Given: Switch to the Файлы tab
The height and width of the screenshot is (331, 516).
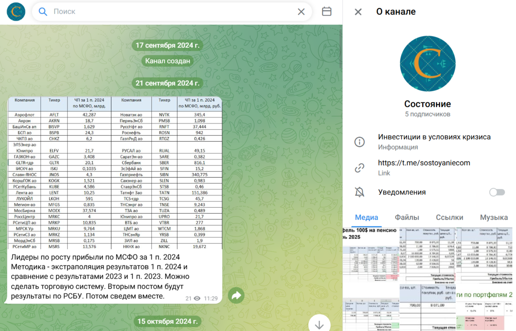Looking at the screenshot, I should pyautogui.click(x=407, y=217).
